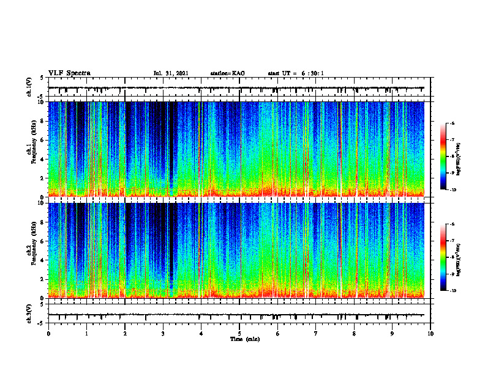Screen dimensions: 485x374
Task: Click the "-6" label on ch.2 color bar
Action: click(452, 224)
